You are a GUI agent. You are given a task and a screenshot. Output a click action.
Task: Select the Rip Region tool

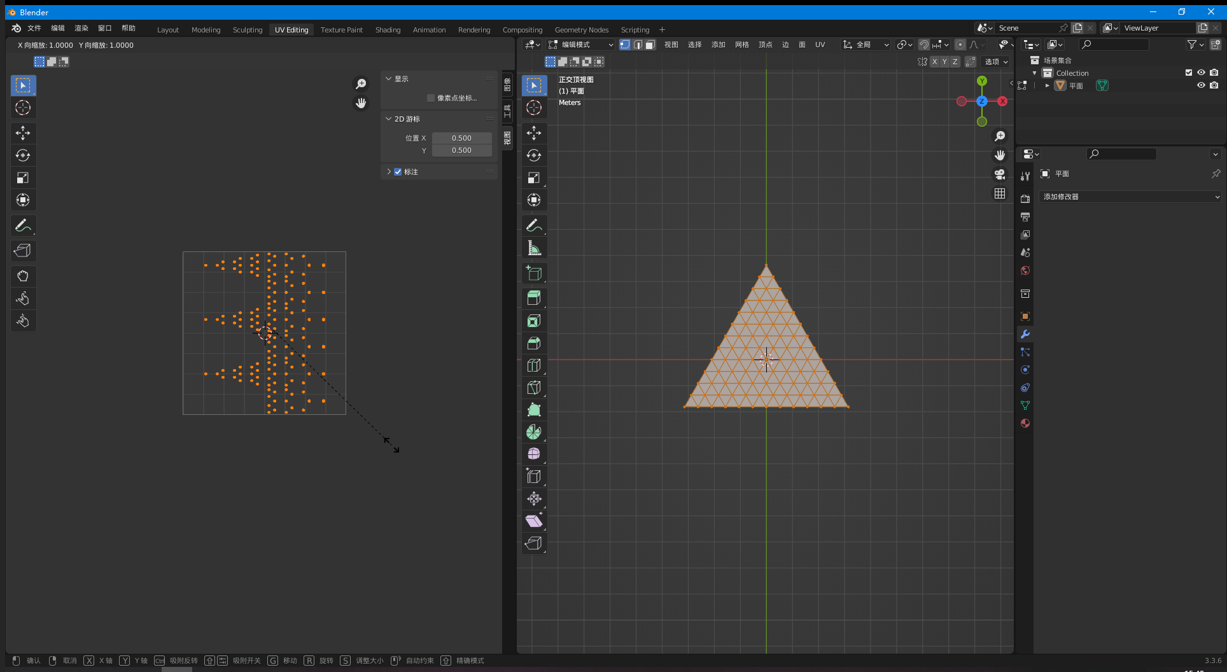[534, 543]
